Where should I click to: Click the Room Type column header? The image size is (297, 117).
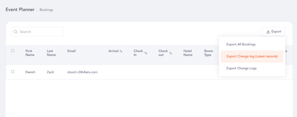coord(209,53)
